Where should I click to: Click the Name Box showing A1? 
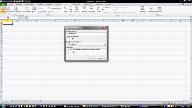point(8,18)
